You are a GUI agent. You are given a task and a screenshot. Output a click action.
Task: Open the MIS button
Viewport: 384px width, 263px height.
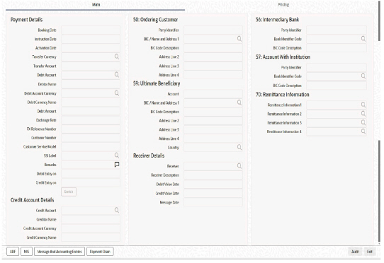(x=26, y=252)
